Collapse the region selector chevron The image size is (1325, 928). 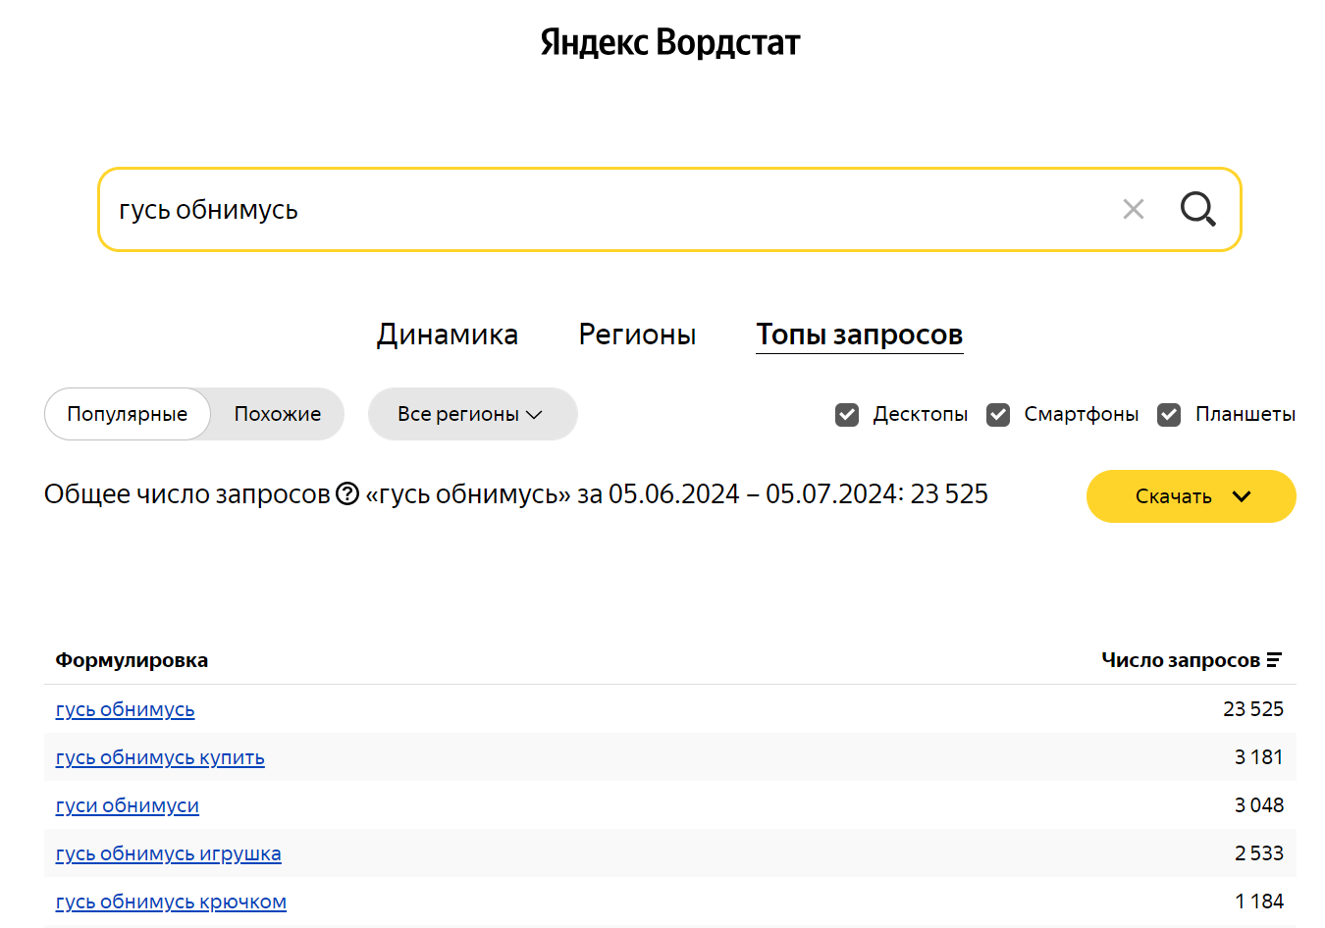click(x=534, y=415)
